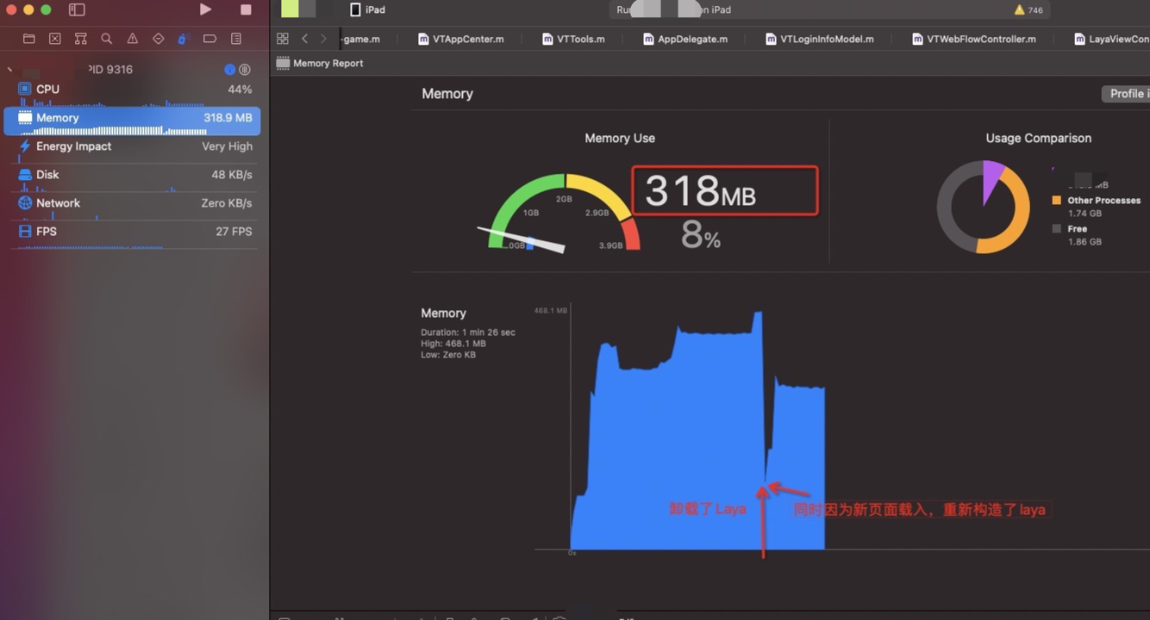This screenshot has width=1150, height=620.
Task: Click the Other Processes legend entry
Action: 1096,201
